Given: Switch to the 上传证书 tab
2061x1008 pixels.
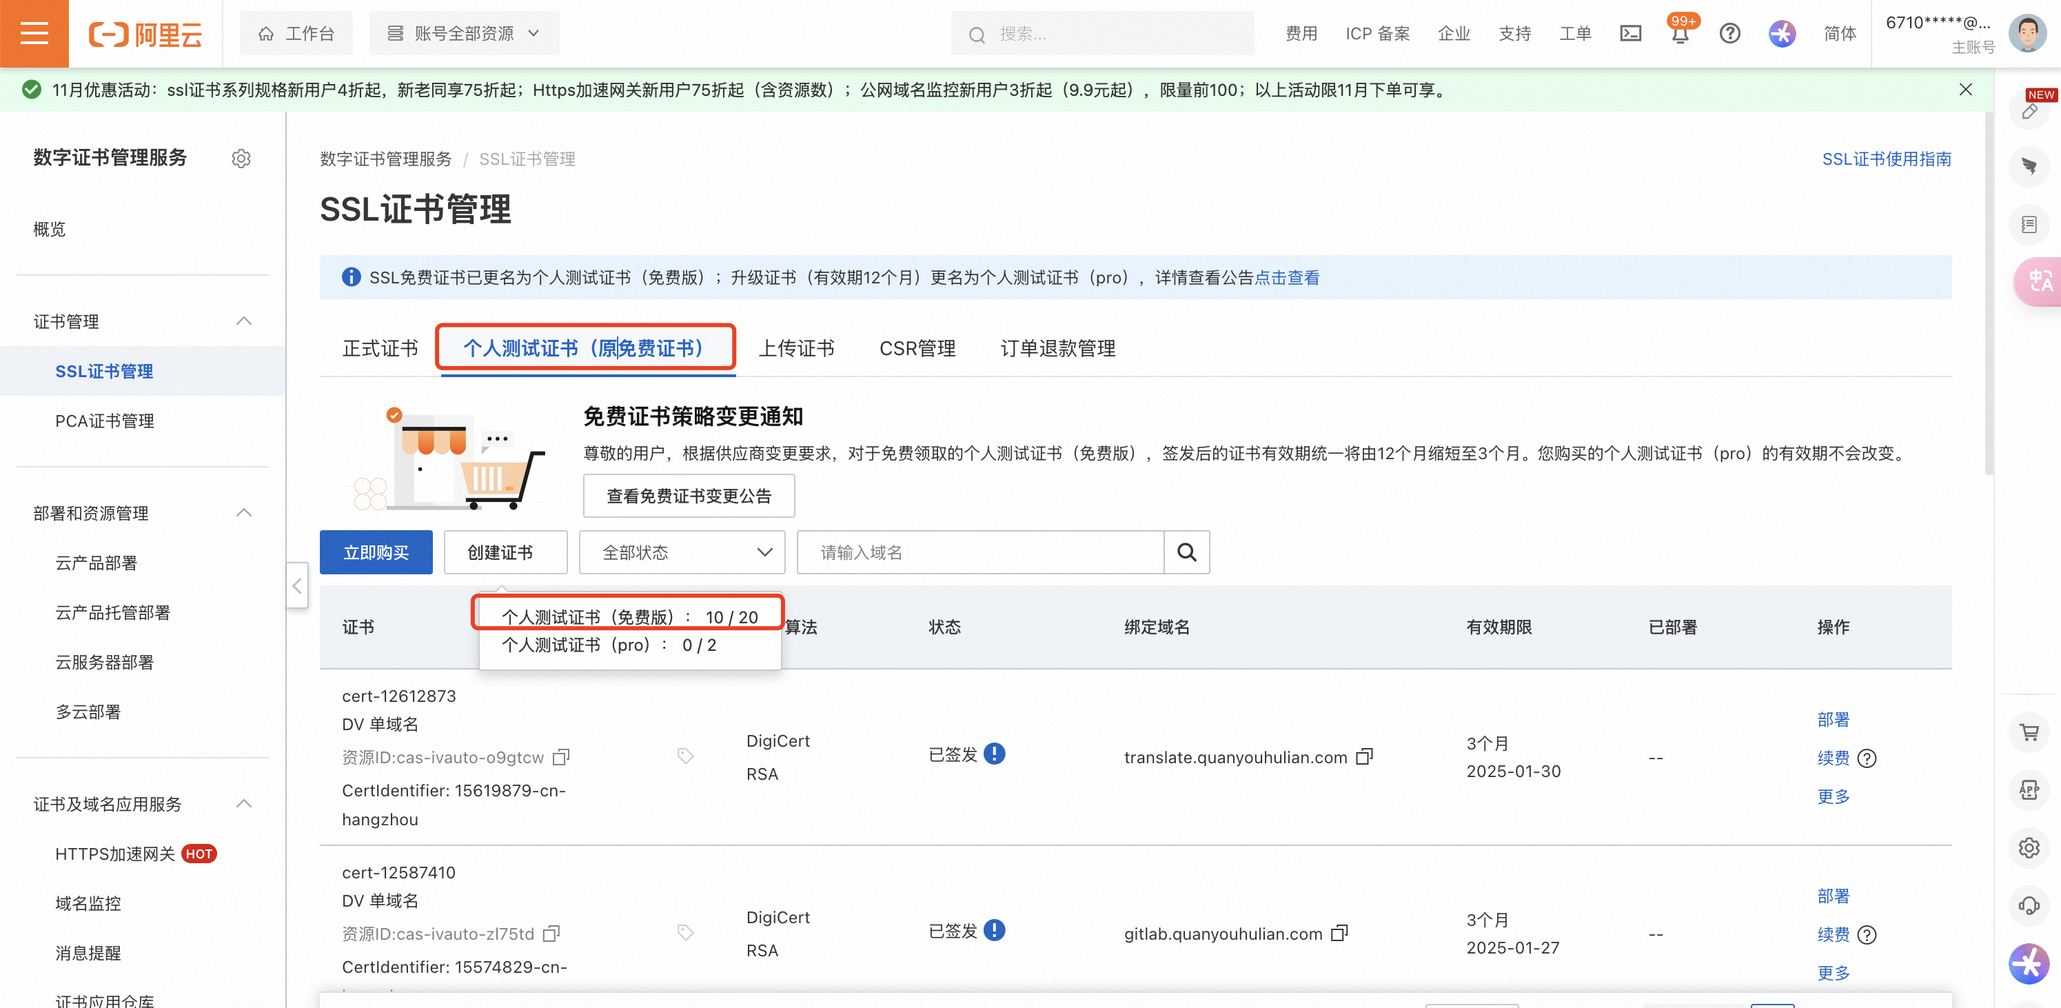Looking at the screenshot, I should (x=796, y=349).
